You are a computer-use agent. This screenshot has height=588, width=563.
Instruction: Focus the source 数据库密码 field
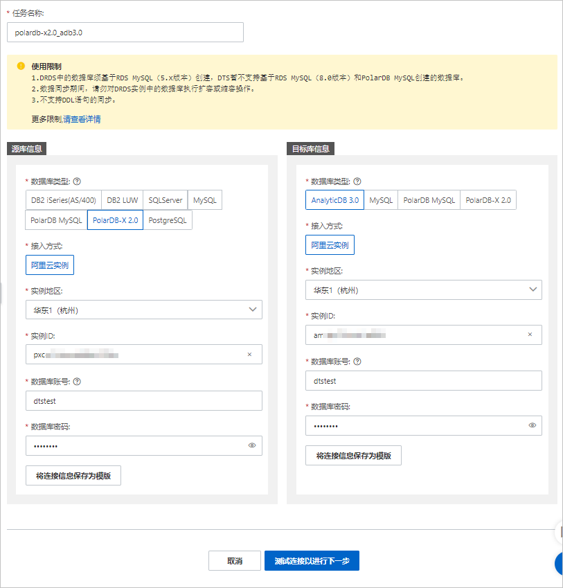144,445
